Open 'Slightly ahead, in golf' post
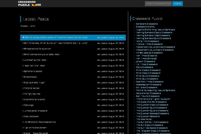Image resolution: width=201 pixels, height=134 pixels. [35, 83]
